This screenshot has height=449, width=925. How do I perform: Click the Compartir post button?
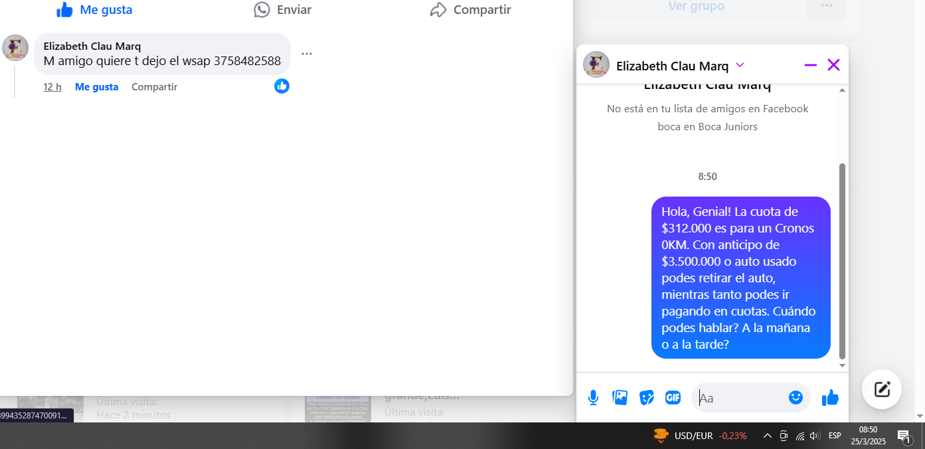pyautogui.click(x=470, y=9)
